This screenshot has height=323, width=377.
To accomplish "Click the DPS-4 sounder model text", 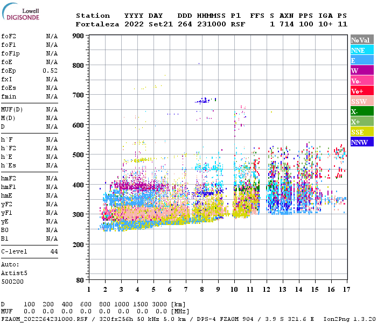I will coord(207,319).
